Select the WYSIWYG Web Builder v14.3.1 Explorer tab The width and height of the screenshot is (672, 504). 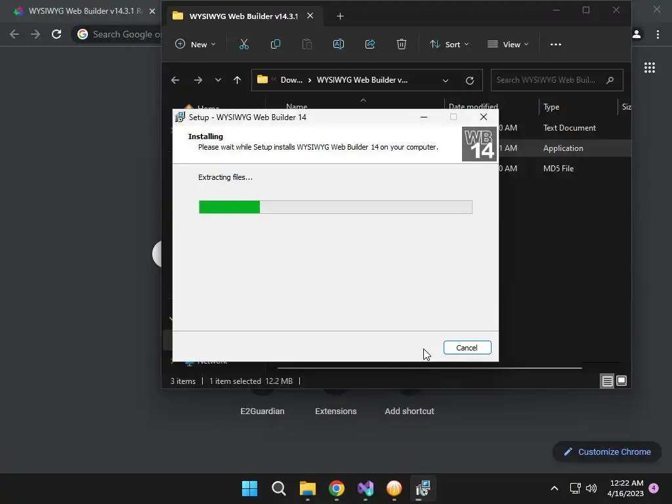[243, 16]
